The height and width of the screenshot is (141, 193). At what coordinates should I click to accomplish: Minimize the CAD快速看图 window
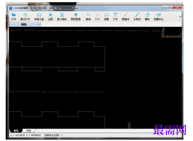(x=164, y=7)
